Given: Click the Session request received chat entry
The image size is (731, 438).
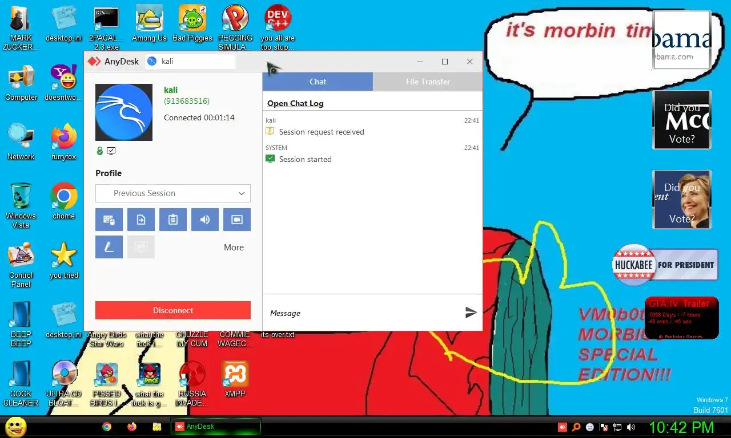Looking at the screenshot, I should click(x=321, y=132).
